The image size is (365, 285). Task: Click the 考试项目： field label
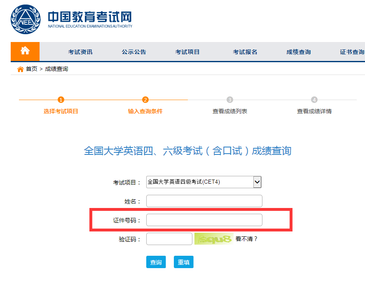127,182
